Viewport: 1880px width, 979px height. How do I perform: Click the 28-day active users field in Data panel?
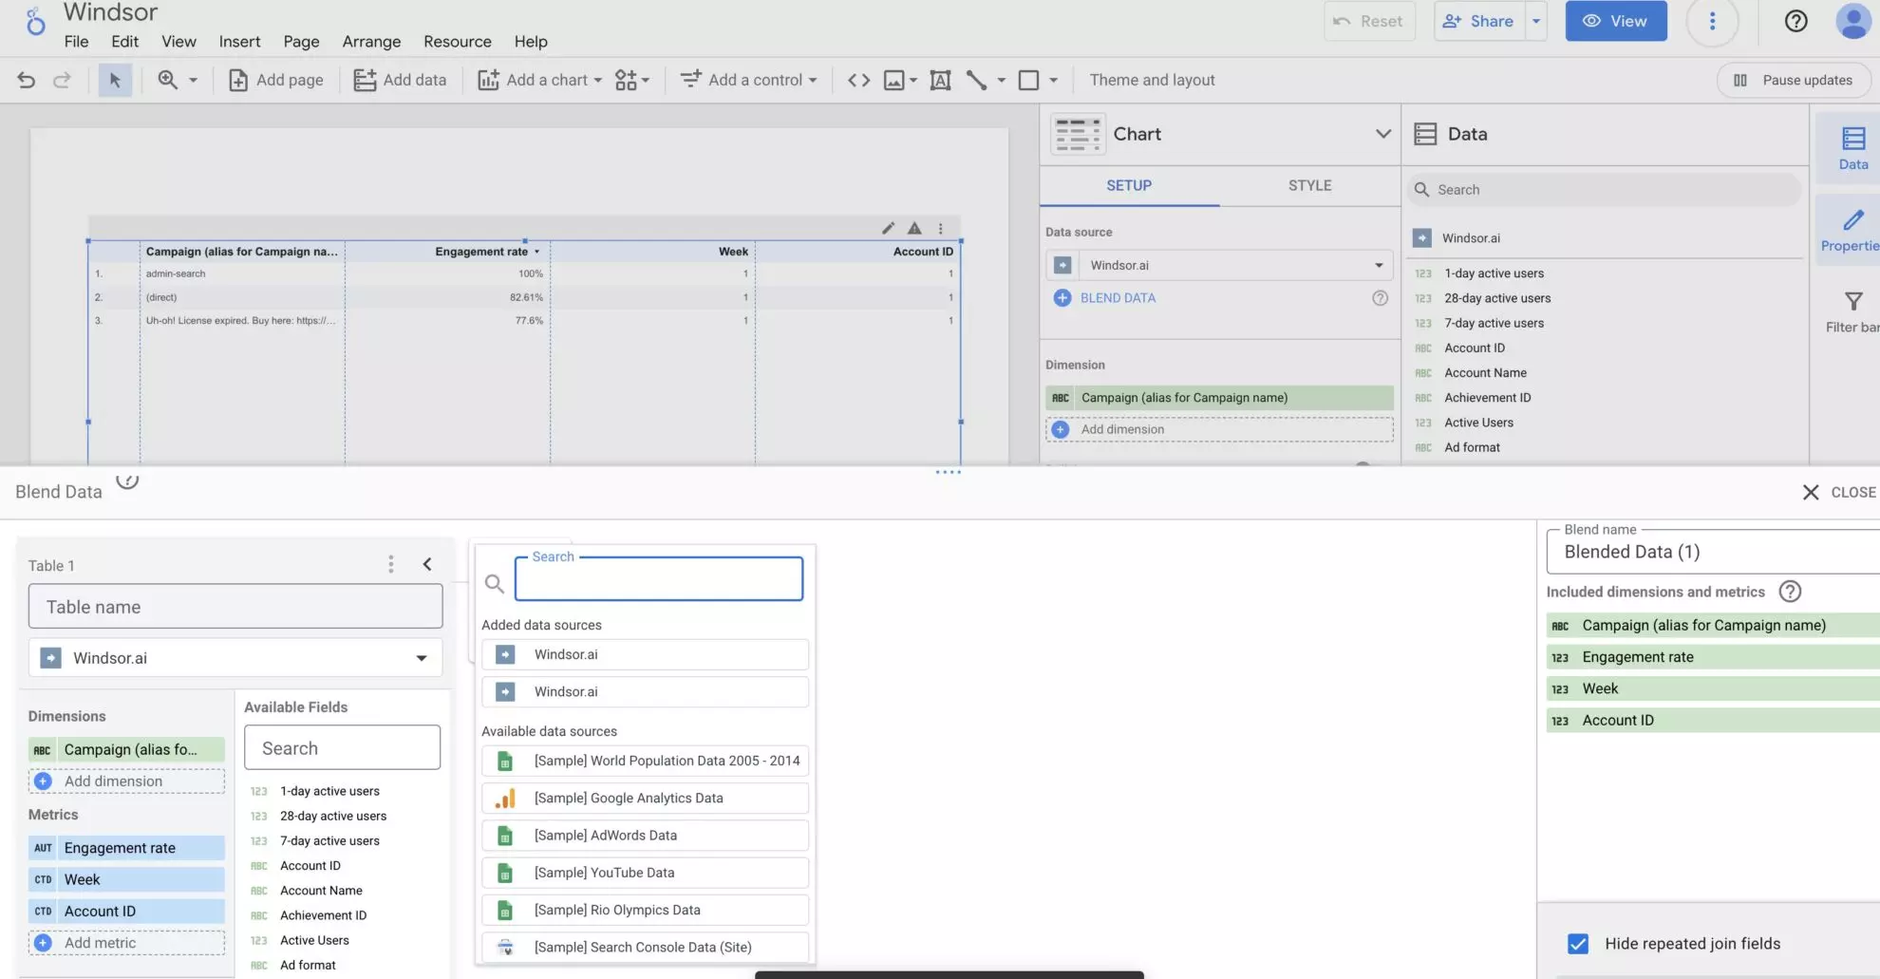[1497, 298]
